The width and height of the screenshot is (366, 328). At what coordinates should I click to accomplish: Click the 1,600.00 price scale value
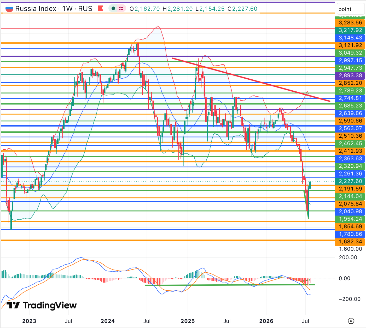(x=350, y=249)
